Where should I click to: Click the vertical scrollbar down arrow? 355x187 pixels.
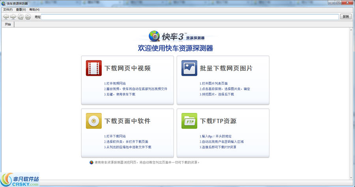tap(351, 178)
